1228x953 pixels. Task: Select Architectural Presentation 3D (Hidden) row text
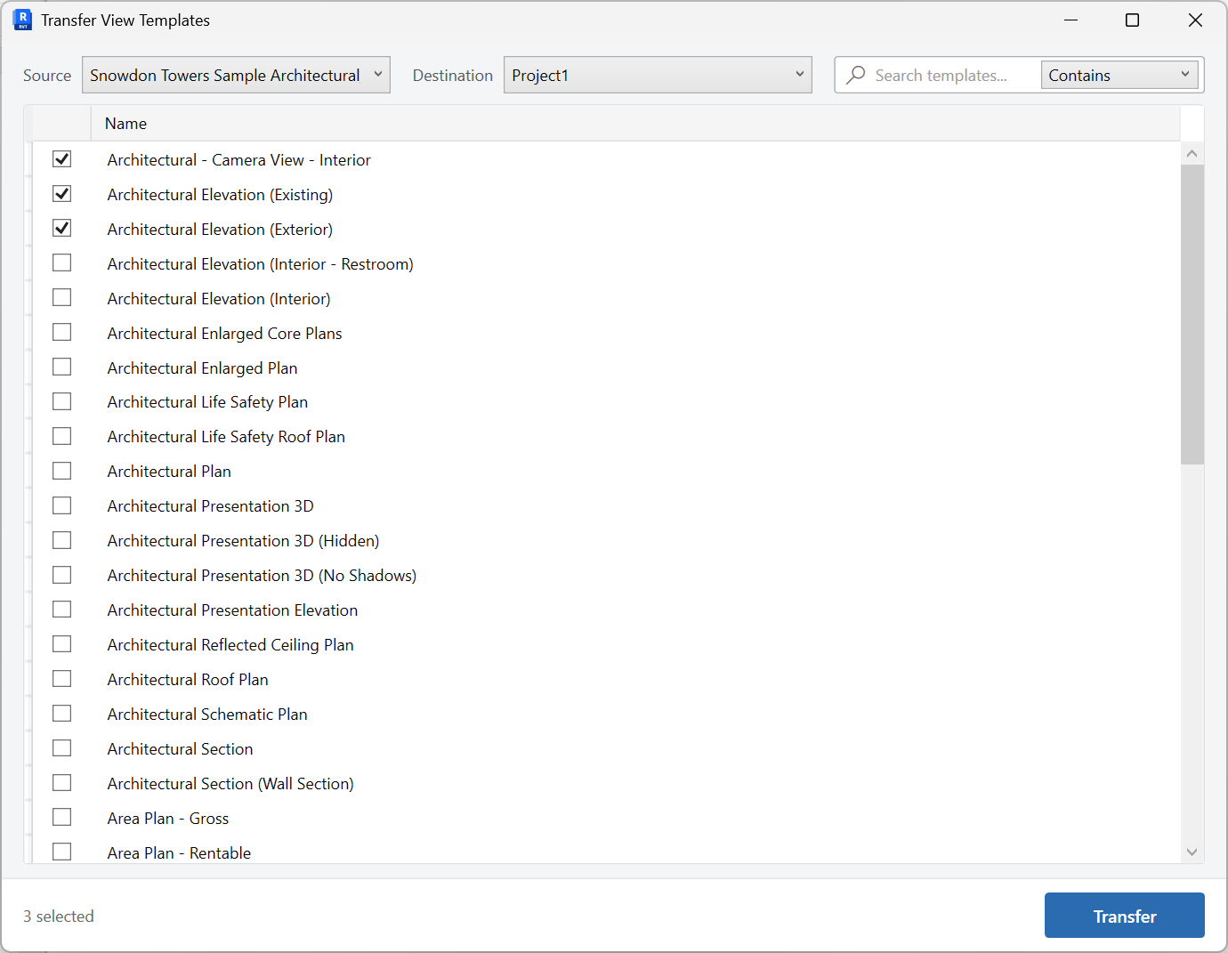(243, 541)
